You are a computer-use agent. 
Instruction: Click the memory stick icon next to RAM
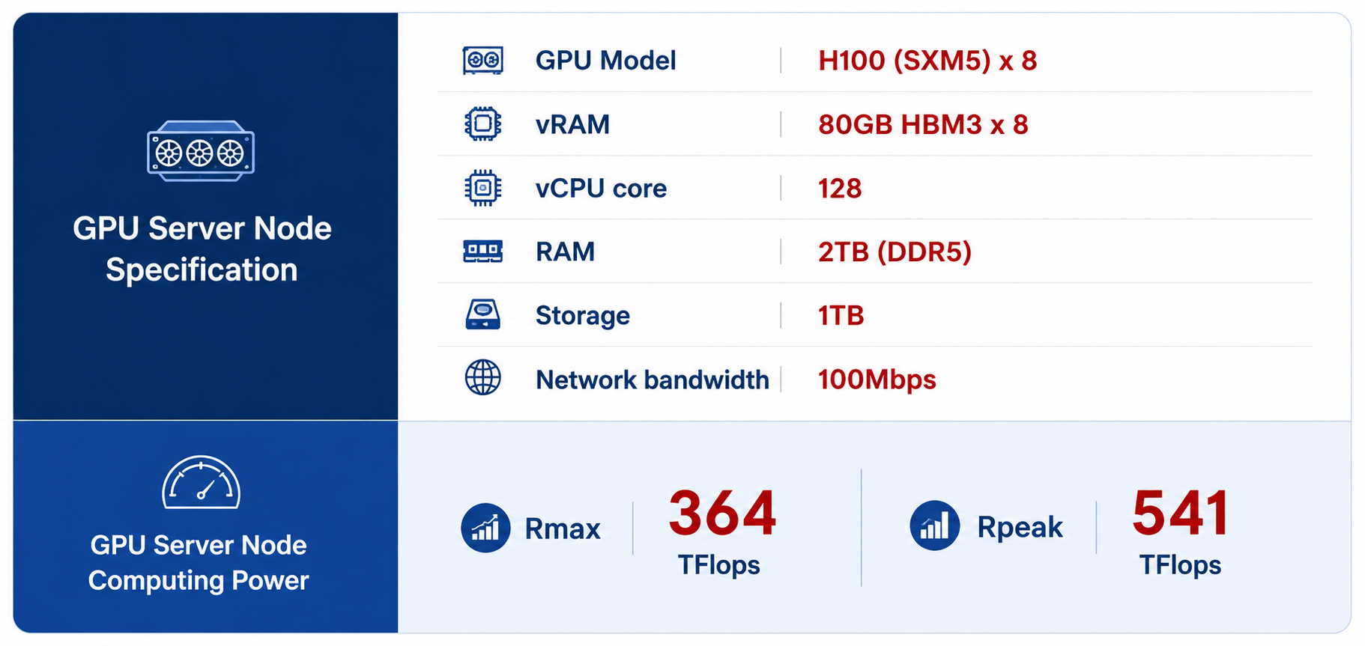[482, 251]
